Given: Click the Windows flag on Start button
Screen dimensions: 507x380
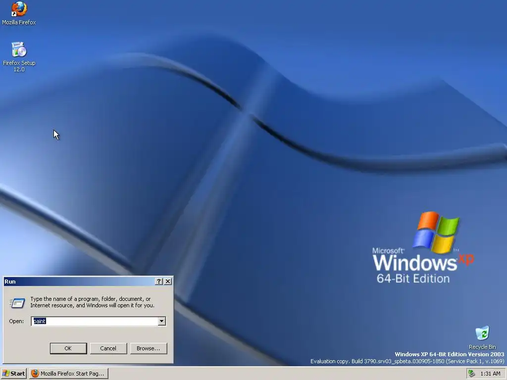Looking at the screenshot, I should tap(6, 374).
